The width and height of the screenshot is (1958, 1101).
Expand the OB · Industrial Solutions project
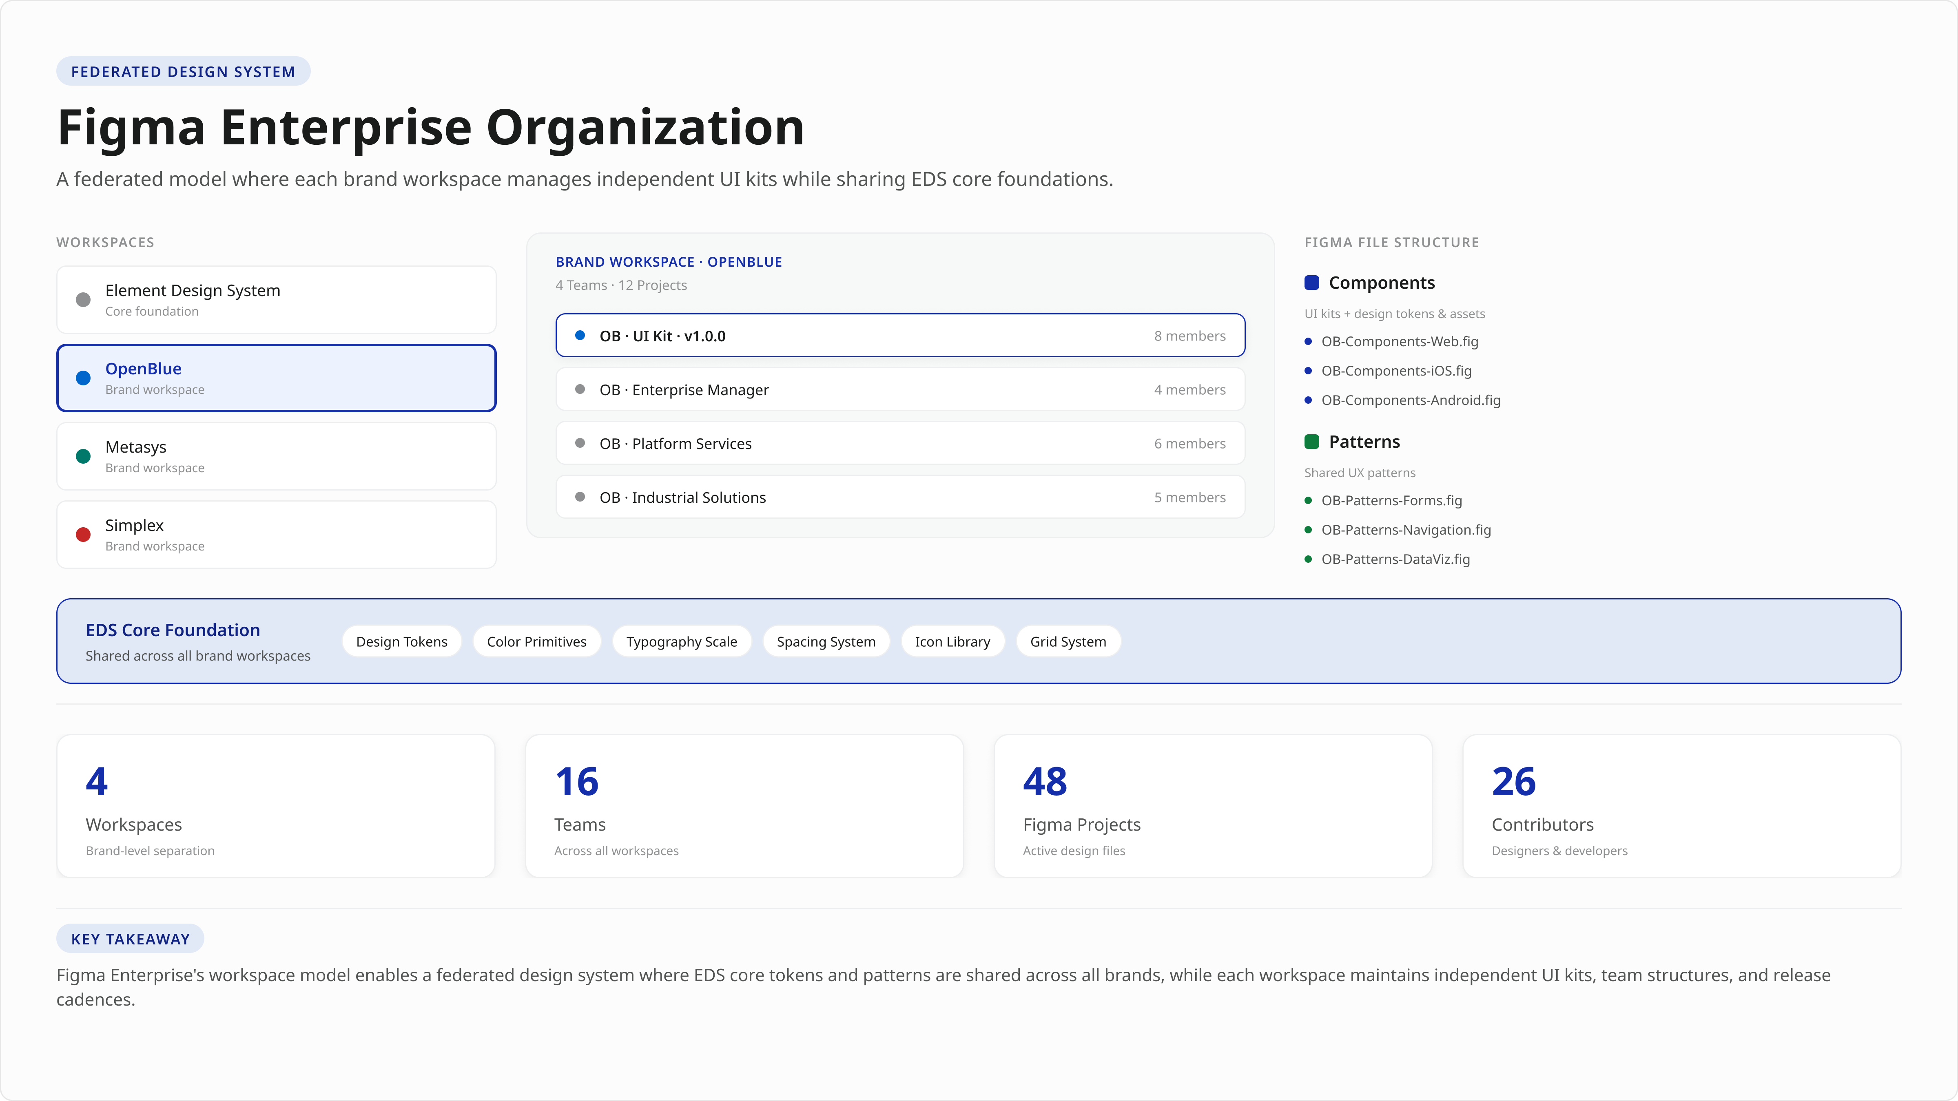pos(900,497)
